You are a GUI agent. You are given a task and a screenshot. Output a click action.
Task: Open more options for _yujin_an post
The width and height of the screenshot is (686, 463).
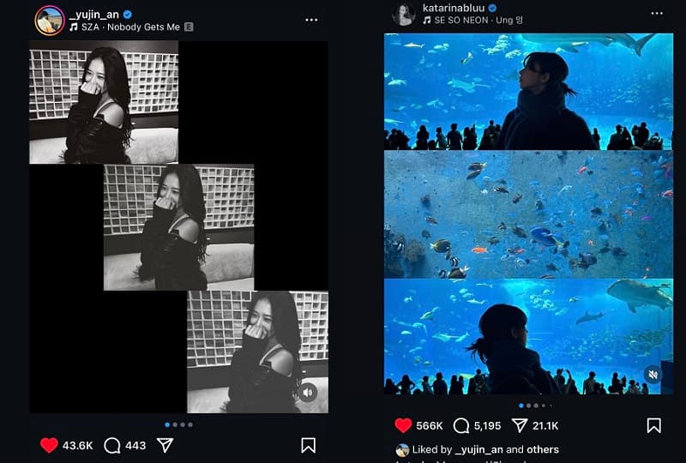310,20
